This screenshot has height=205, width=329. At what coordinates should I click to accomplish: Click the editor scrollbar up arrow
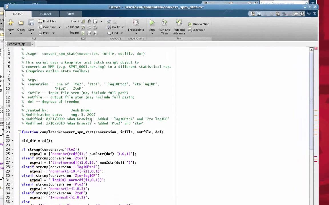click(x=311, y=50)
